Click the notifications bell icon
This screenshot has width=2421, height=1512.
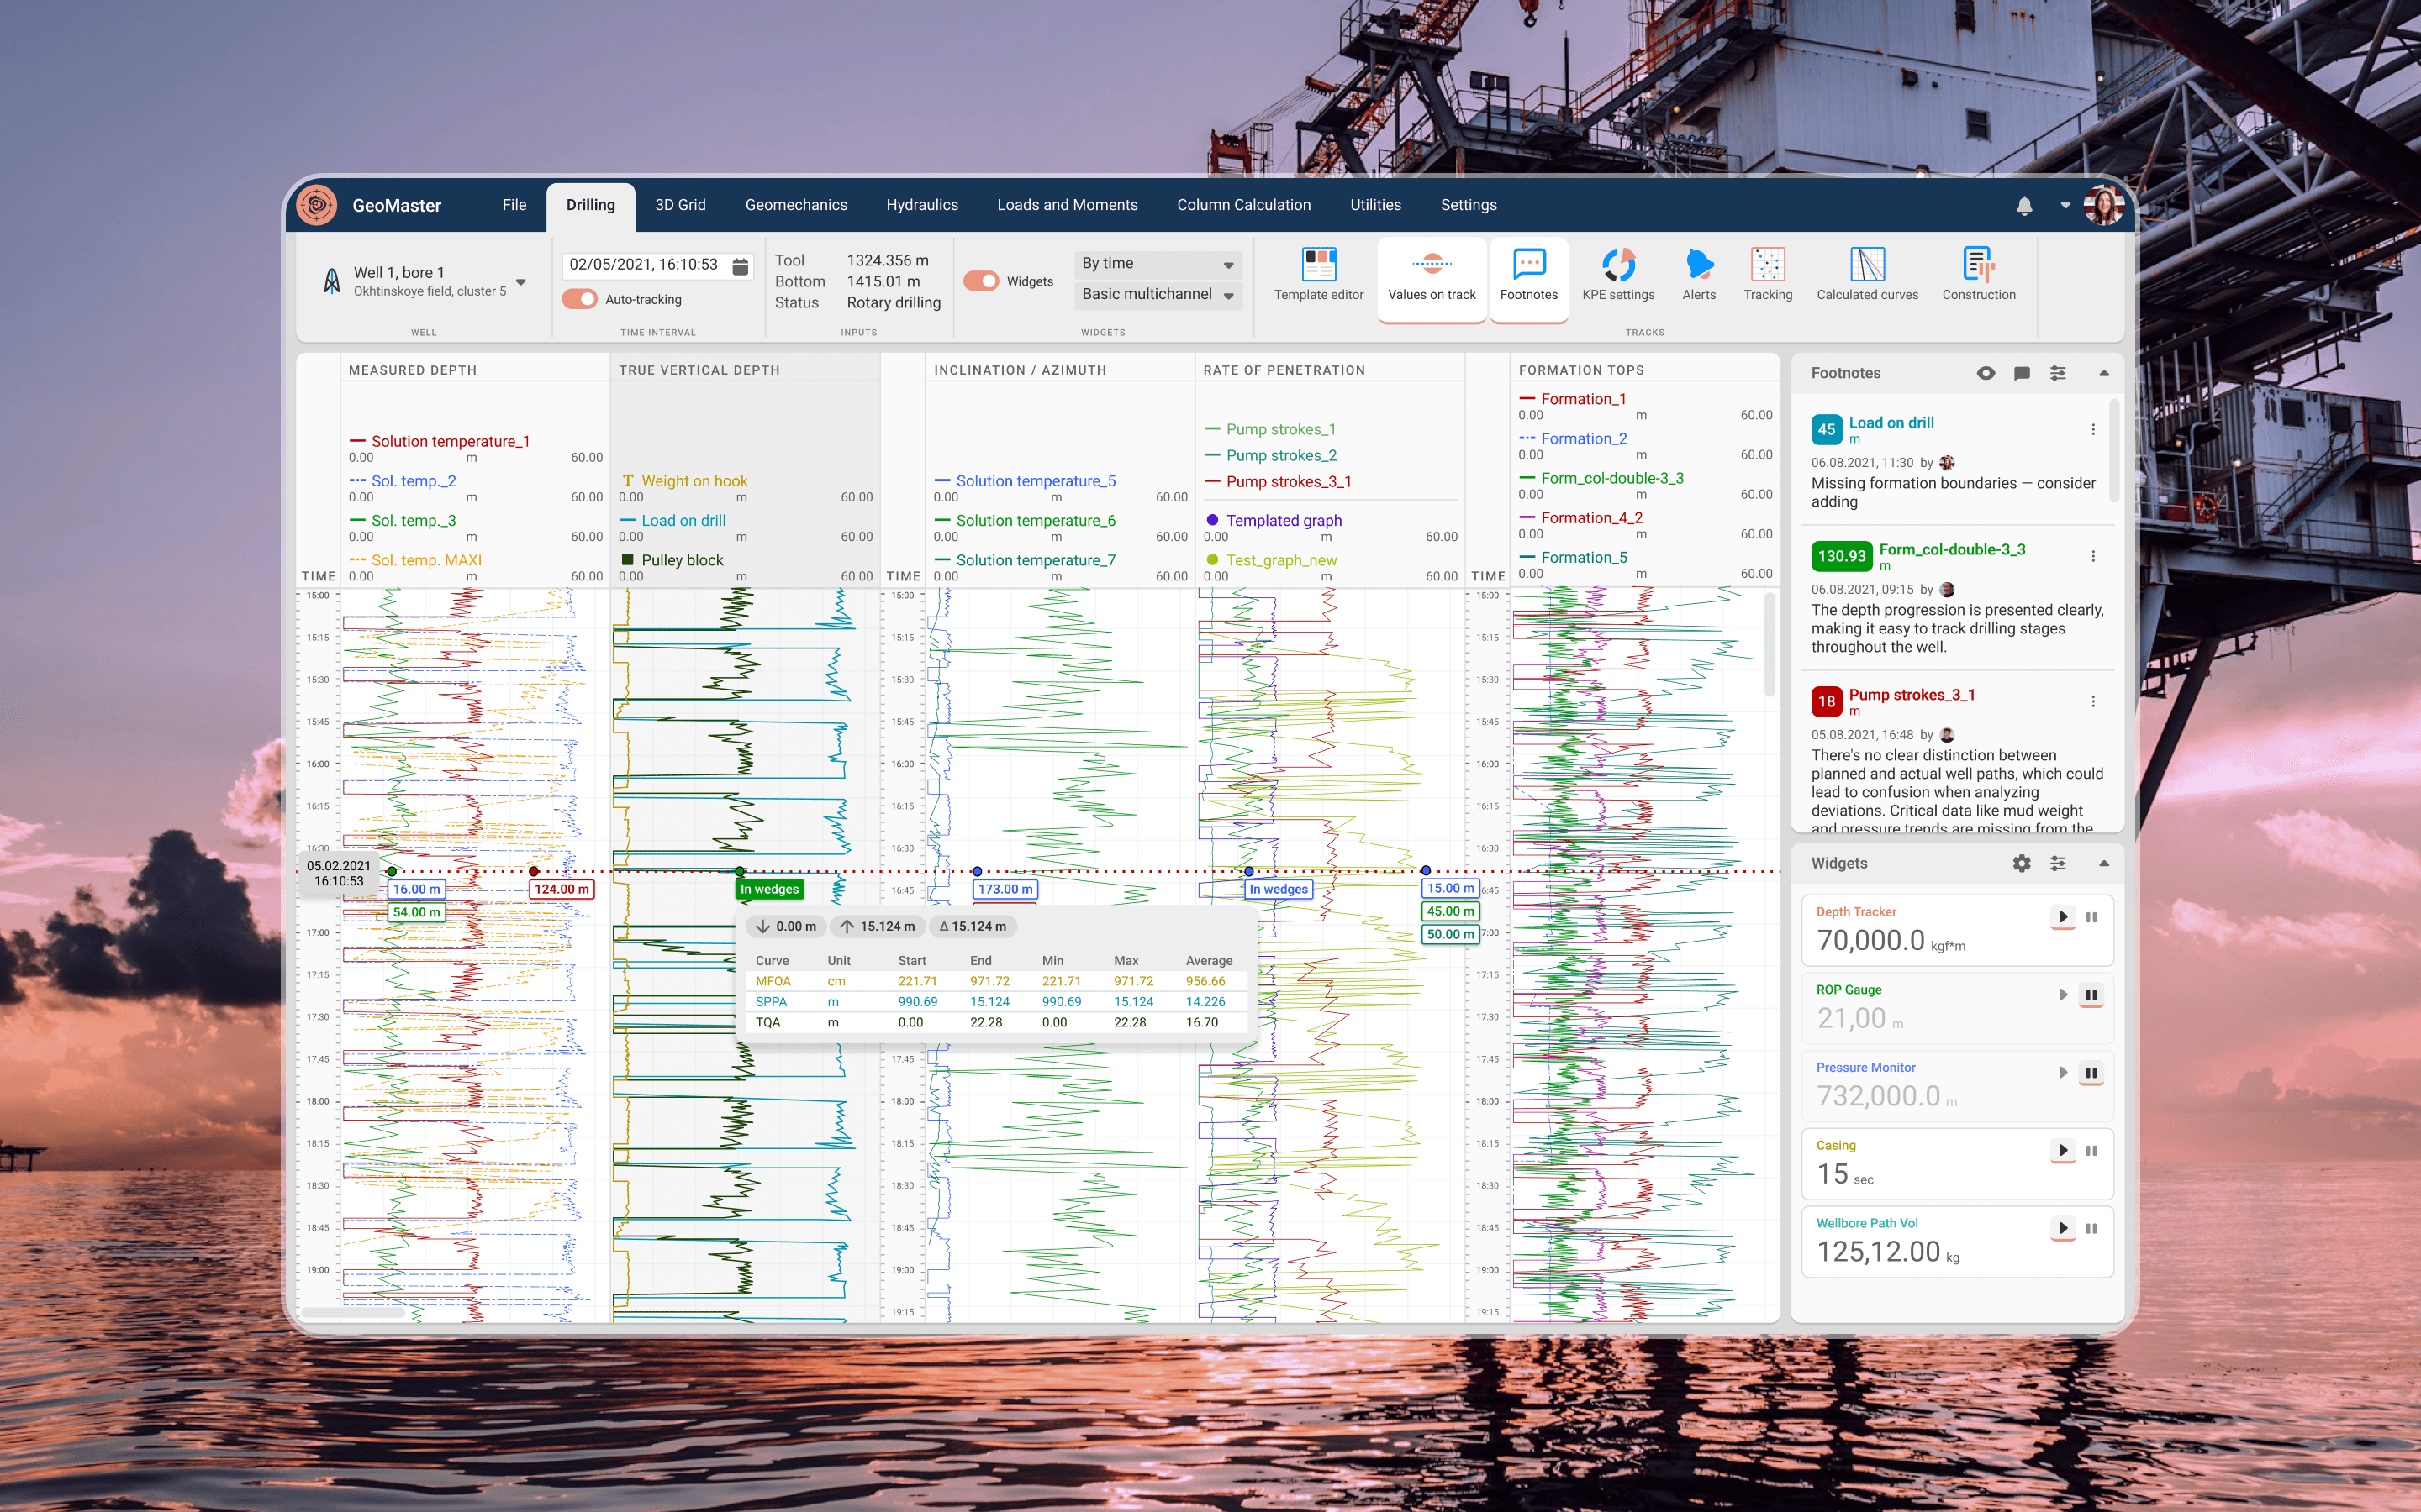click(2024, 206)
